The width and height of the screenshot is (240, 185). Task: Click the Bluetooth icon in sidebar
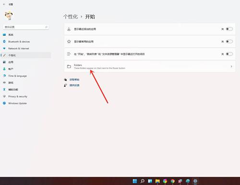(x=4, y=42)
